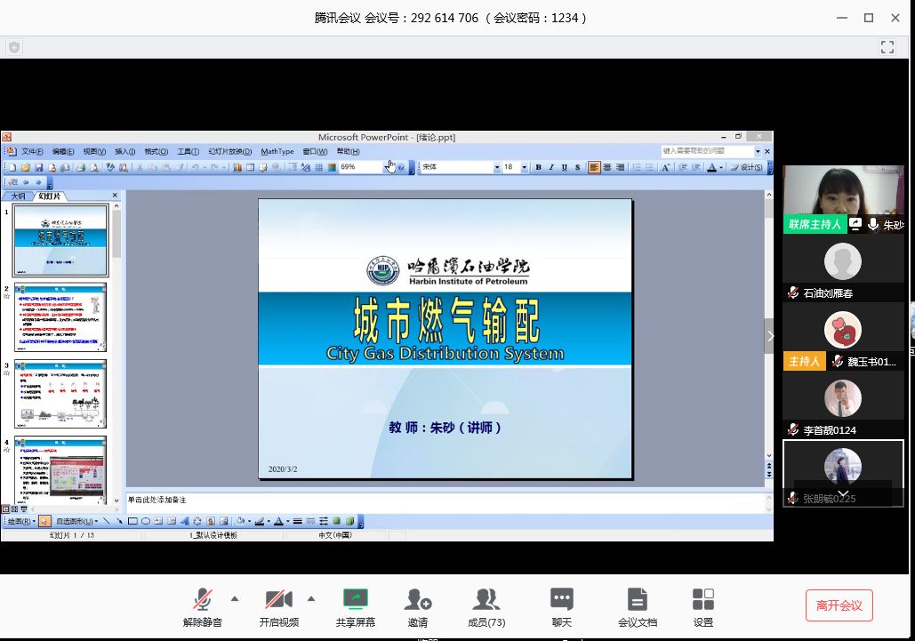
Task: Open 会议文档 meeting documents
Action: point(637,606)
